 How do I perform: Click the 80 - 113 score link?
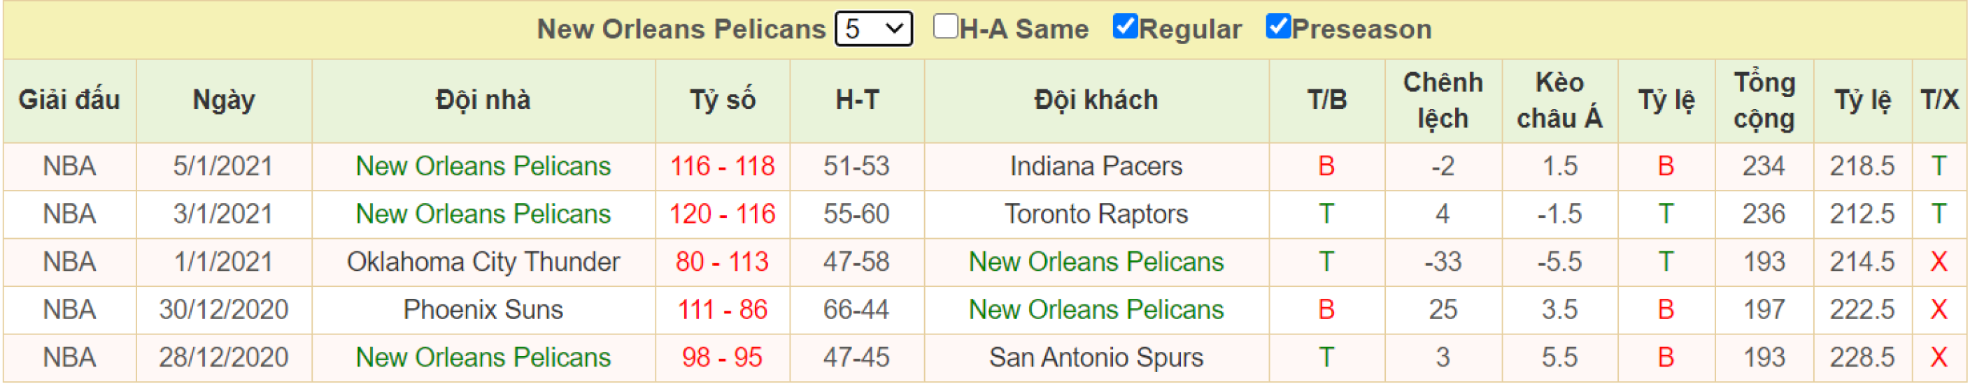pyautogui.click(x=723, y=262)
